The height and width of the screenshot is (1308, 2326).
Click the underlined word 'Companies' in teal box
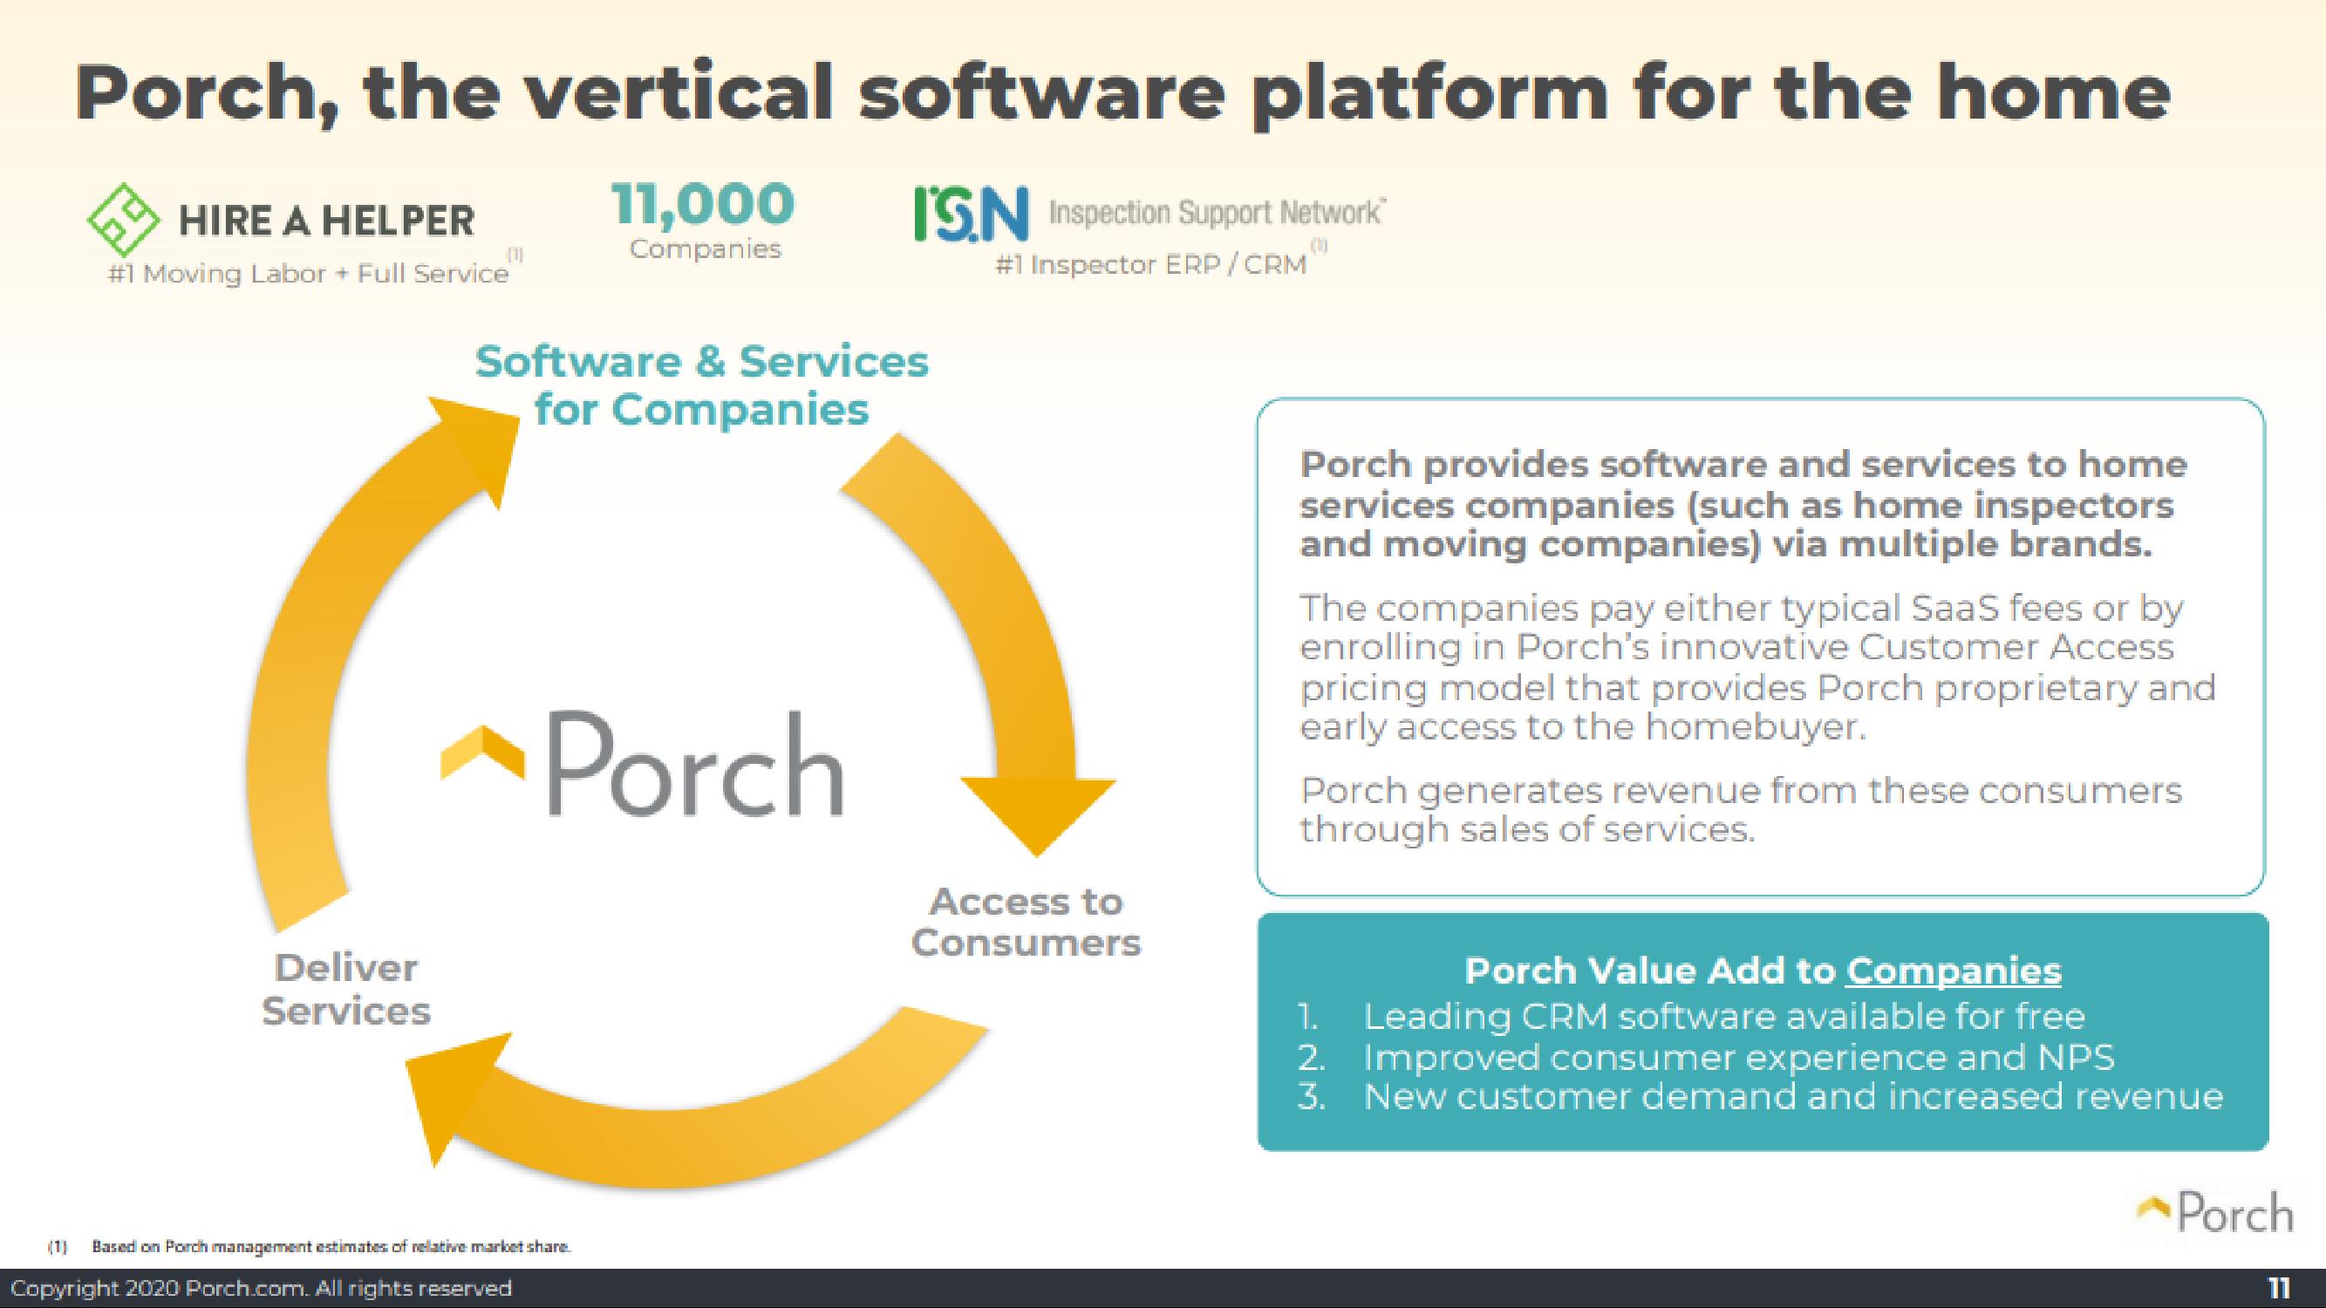[x=1954, y=971]
